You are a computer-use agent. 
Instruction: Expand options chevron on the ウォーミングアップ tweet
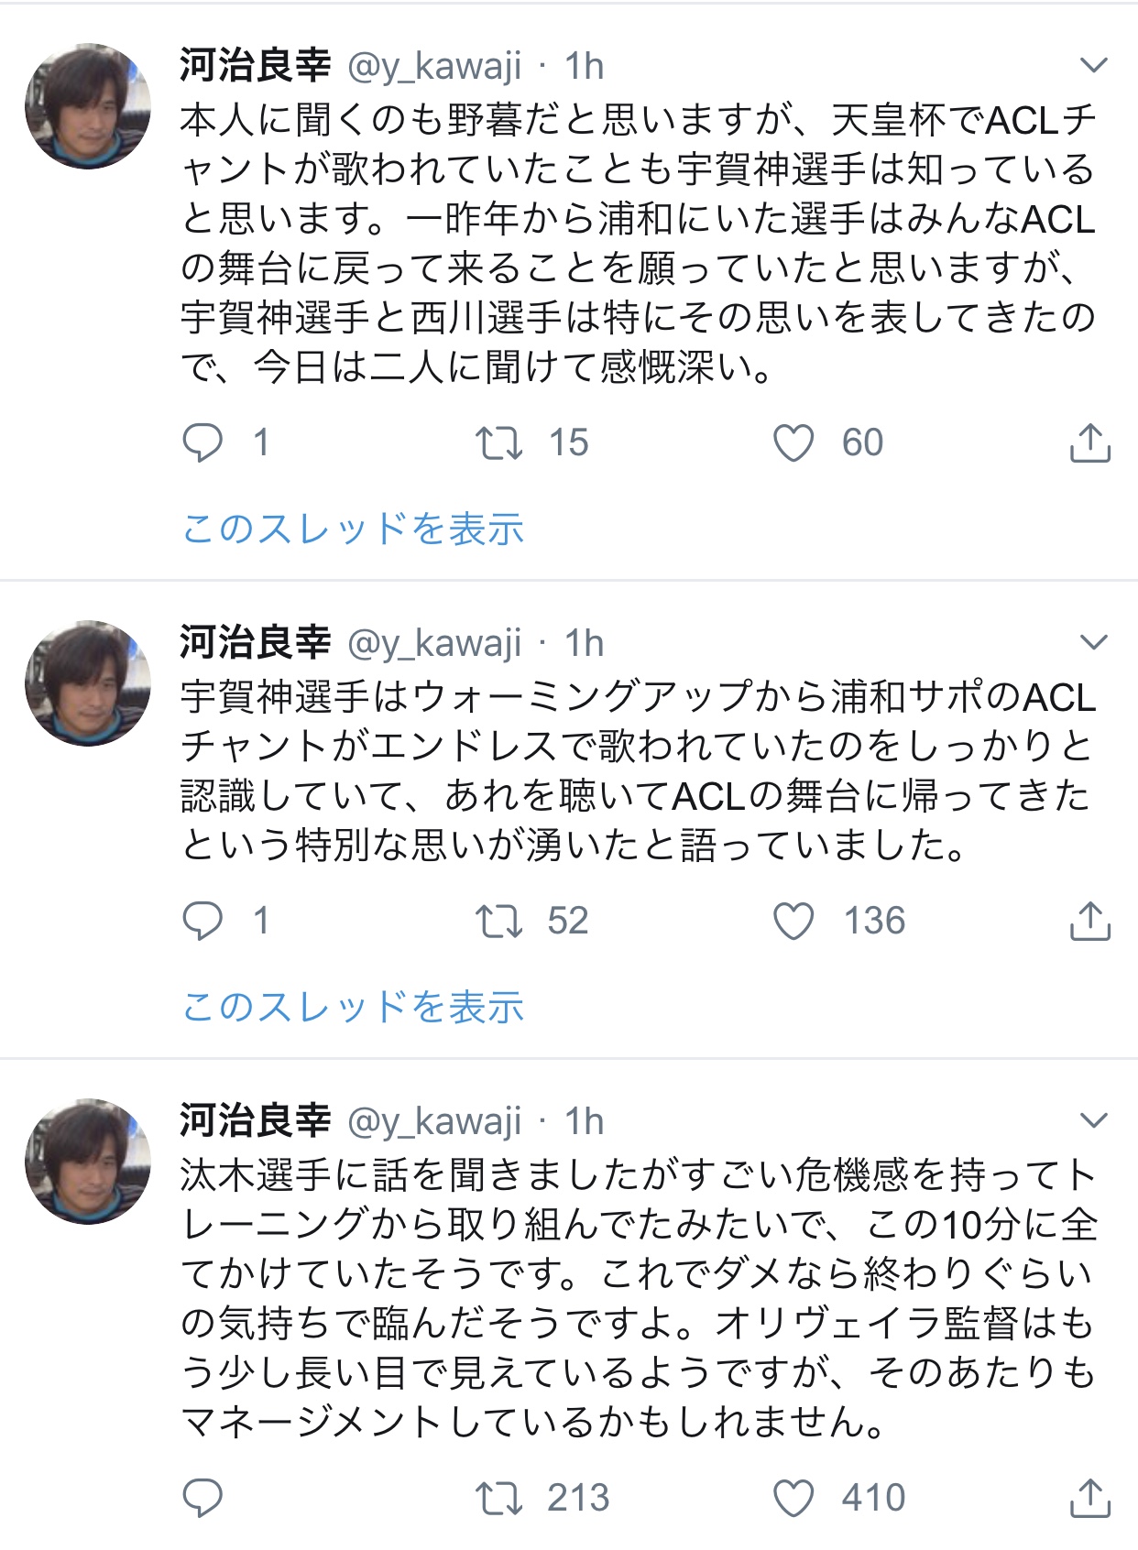[x=1094, y=642]
